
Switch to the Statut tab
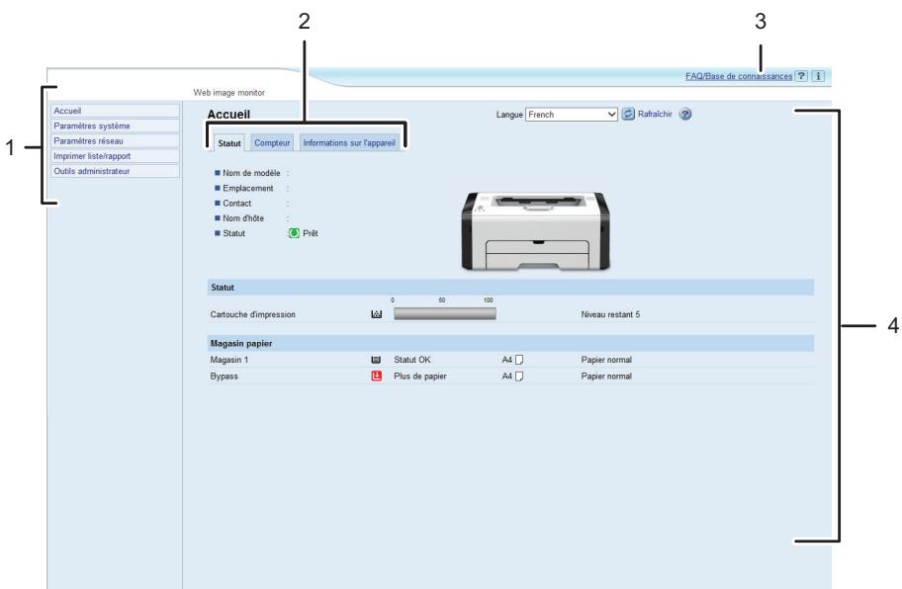pos(228,143)
